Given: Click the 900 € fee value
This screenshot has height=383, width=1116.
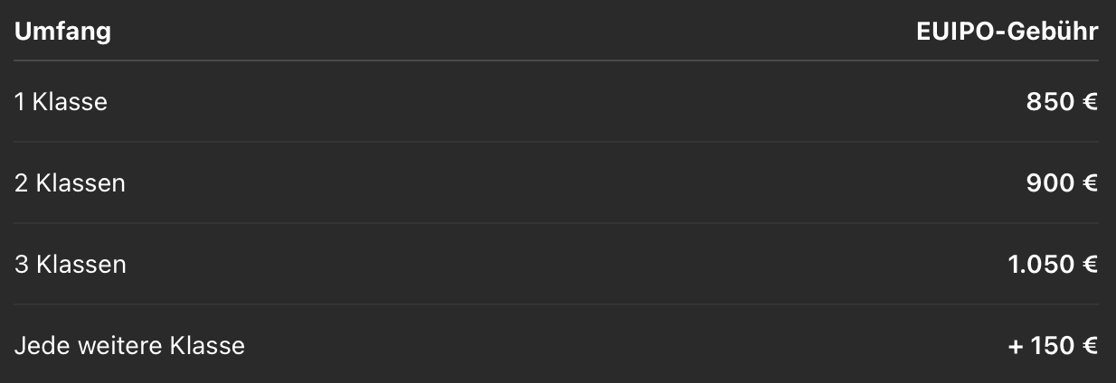Looking at the screenshot, I should pos(1062,183).
